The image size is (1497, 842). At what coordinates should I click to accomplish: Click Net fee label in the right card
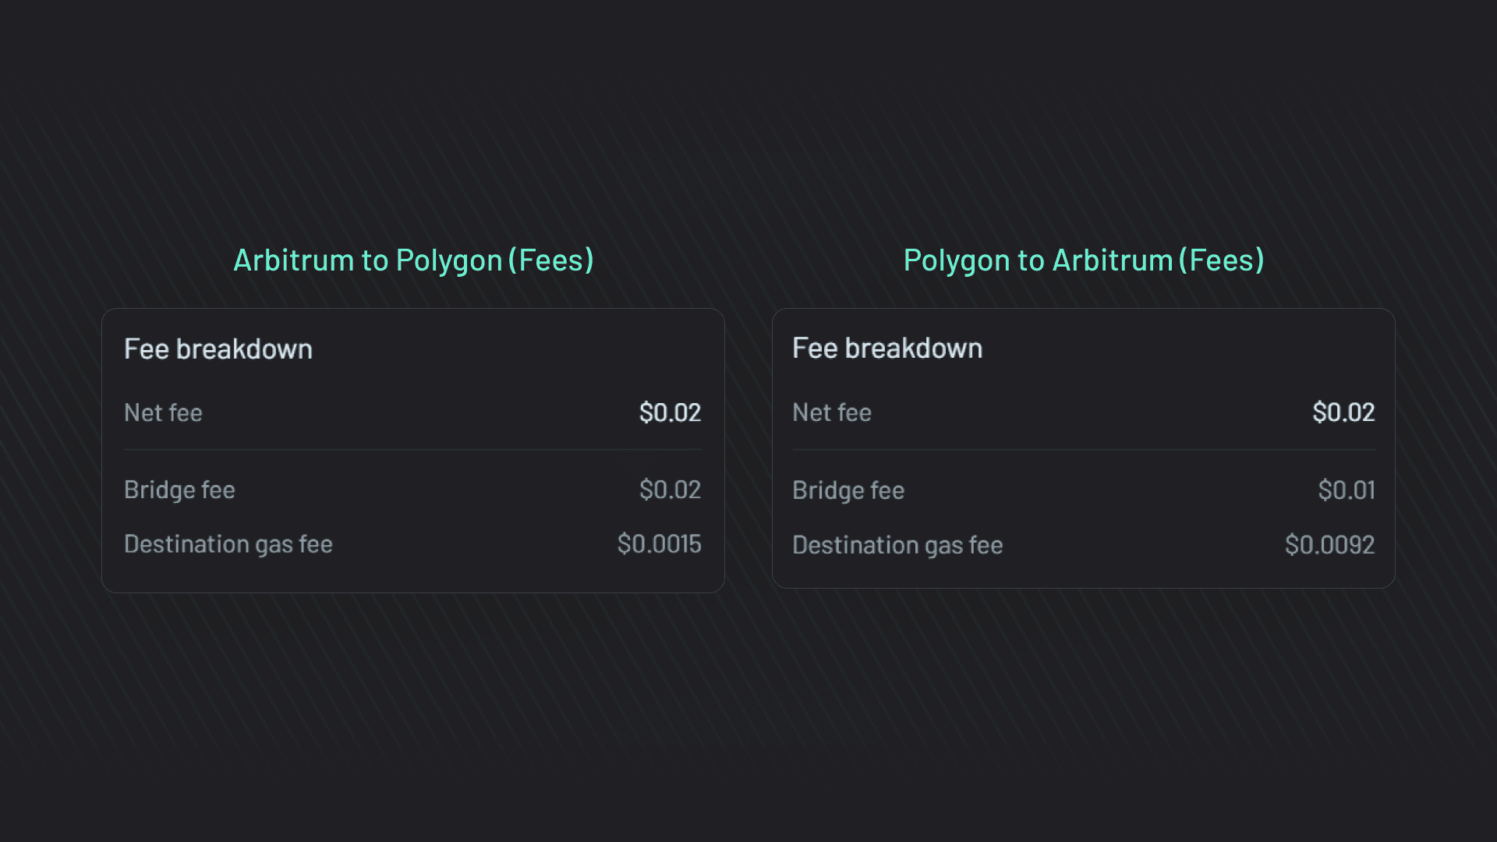point(832,412)
